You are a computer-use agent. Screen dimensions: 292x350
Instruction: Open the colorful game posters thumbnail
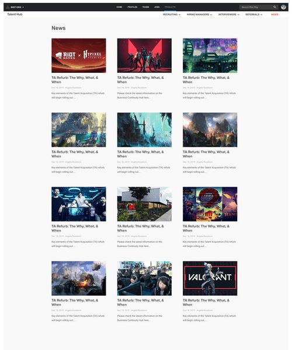click(x=210, y=204)
